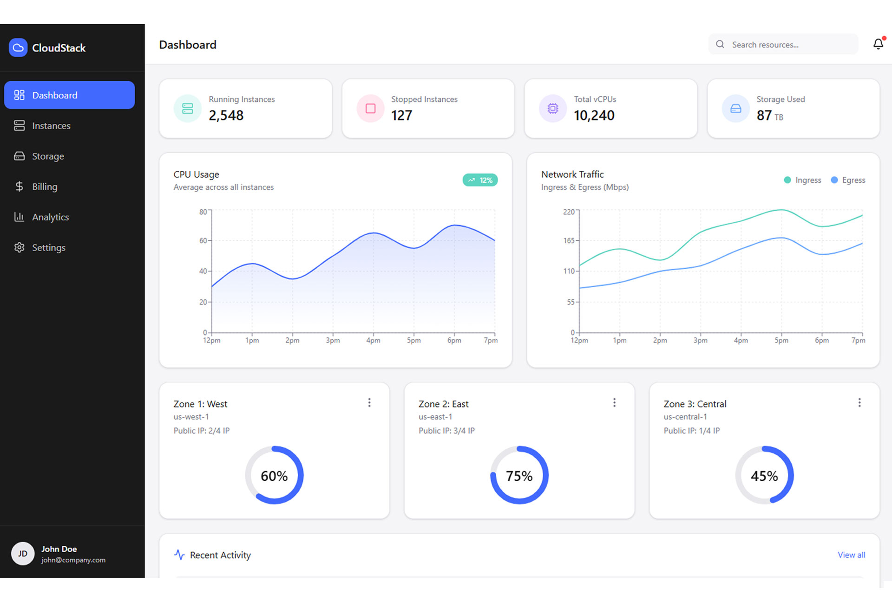Screen dimensions: 892x594
Task: Go to Instances in sidebar
Action: coord(51,126)
